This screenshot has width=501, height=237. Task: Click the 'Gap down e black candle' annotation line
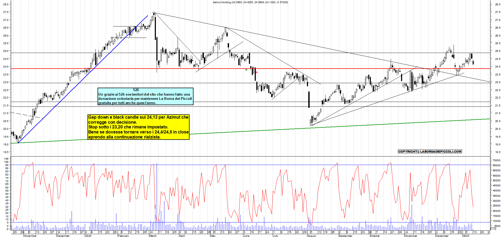(138, 117)
